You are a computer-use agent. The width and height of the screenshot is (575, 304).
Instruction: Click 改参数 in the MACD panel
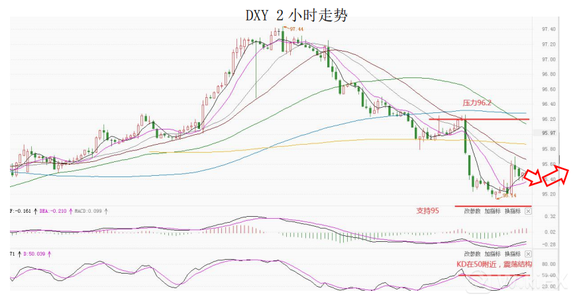pos(472,211)
